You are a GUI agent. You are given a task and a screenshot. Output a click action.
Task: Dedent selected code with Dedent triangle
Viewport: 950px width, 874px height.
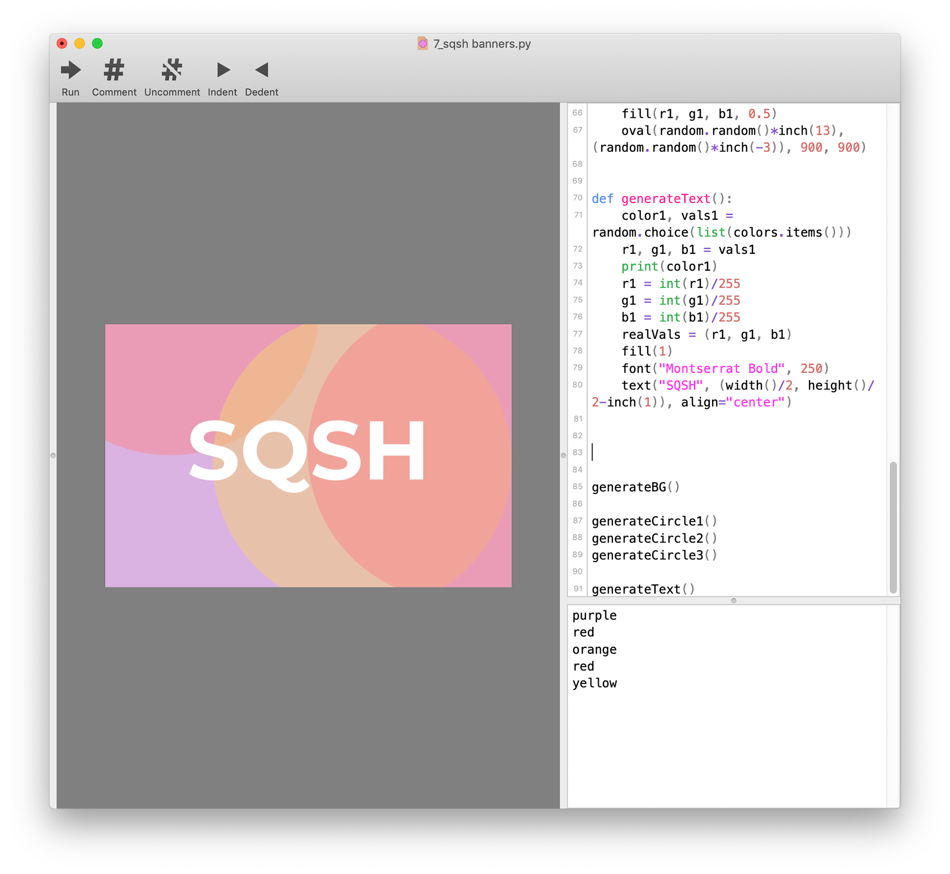[262, 70]
